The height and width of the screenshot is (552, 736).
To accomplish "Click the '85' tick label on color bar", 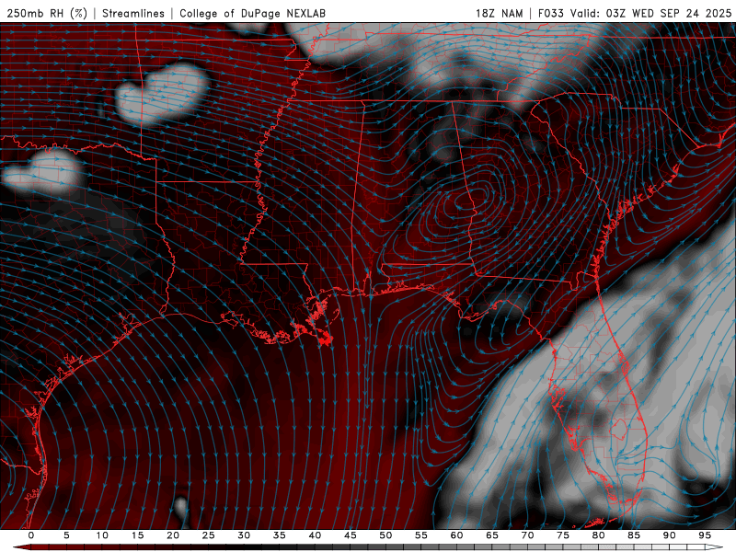I will [x=634, y=535].
